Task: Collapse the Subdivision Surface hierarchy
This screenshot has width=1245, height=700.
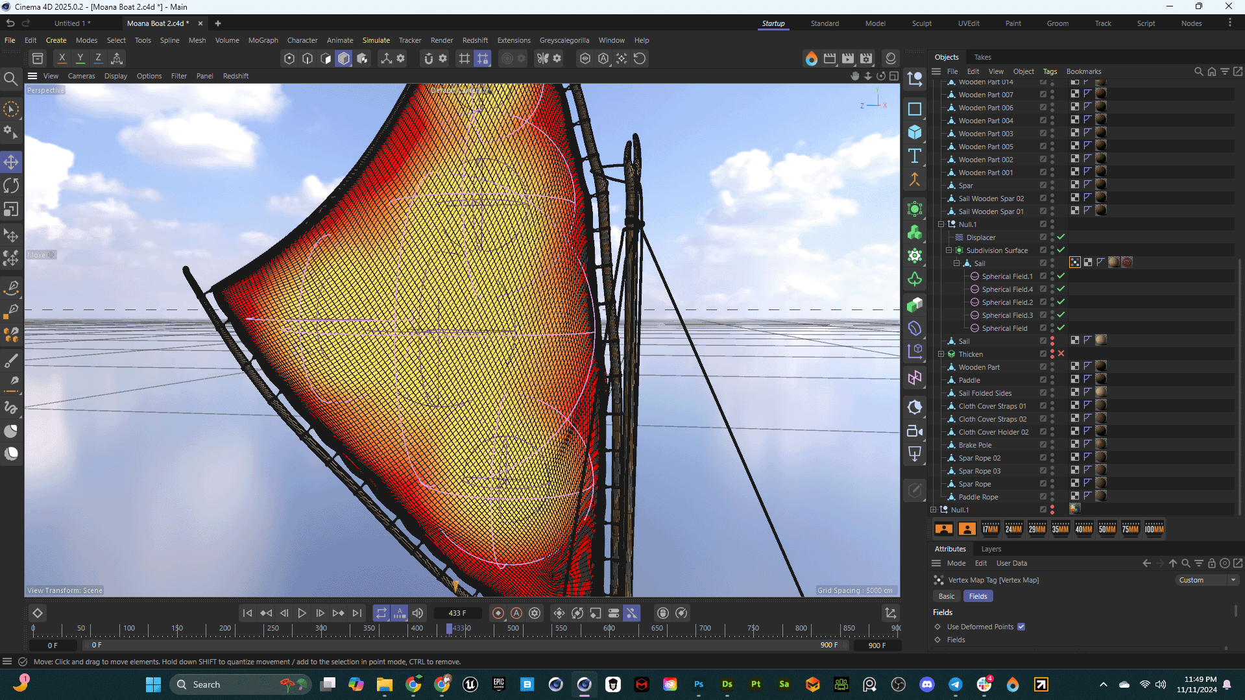Action: pyautogui.click(x=949, y=250)
